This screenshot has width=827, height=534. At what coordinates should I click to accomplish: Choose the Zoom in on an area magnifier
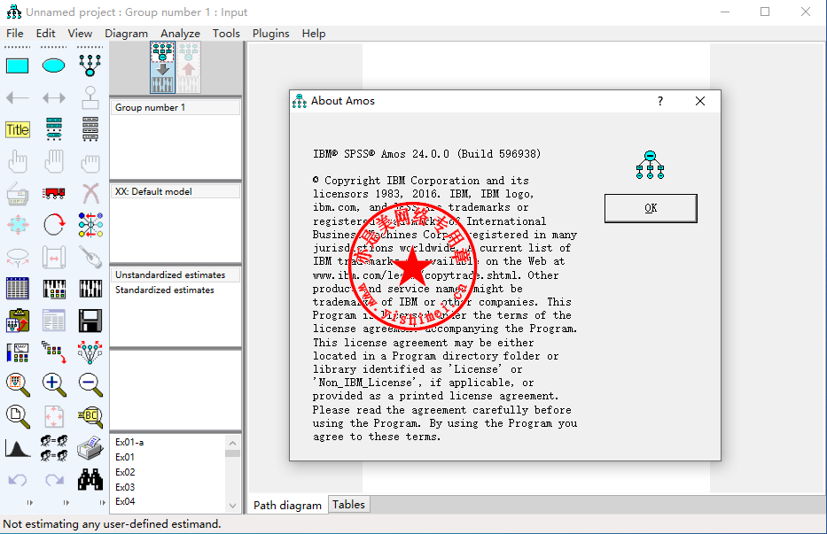click(x=18, y=384)
